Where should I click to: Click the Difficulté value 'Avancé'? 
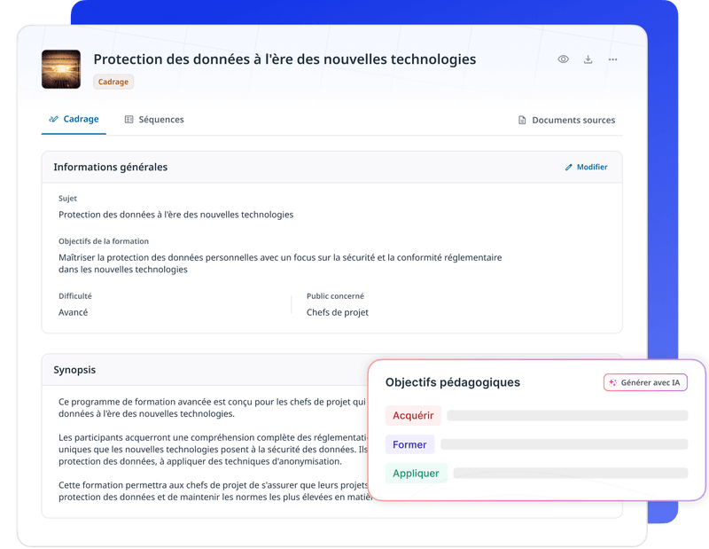(74, 312)
